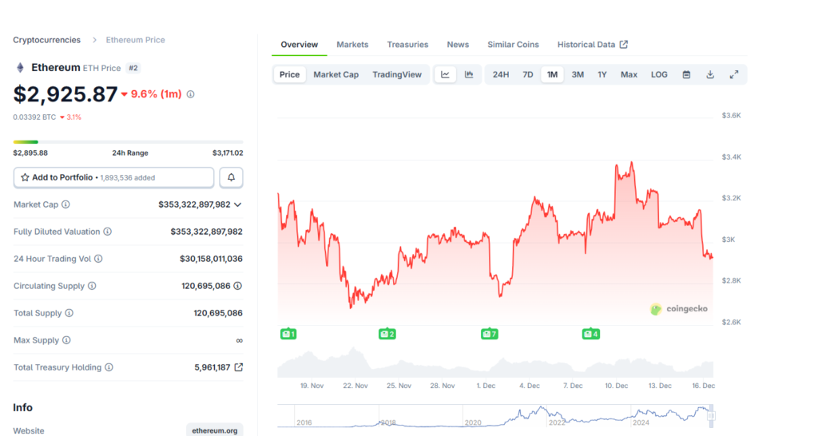Screen dimensions: 818x436
Task: Click the #2 rank badge
Action: click(x=133, y=68)
